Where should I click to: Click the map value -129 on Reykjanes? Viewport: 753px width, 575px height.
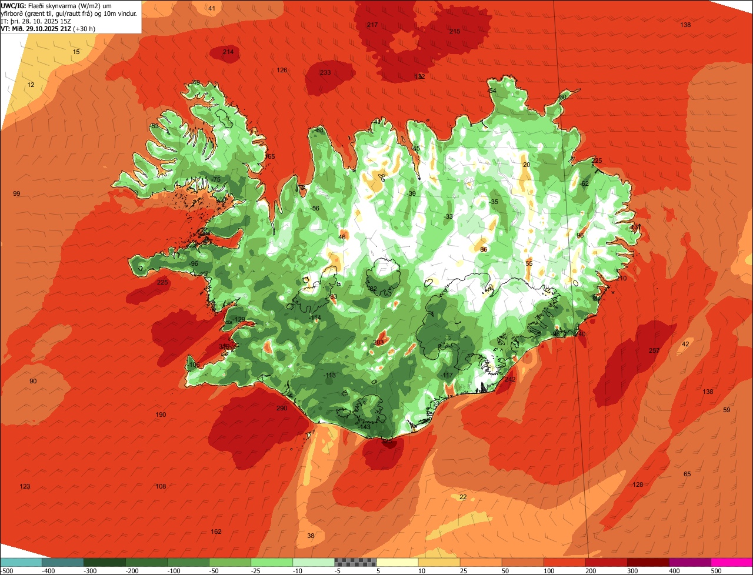[239, 319]
